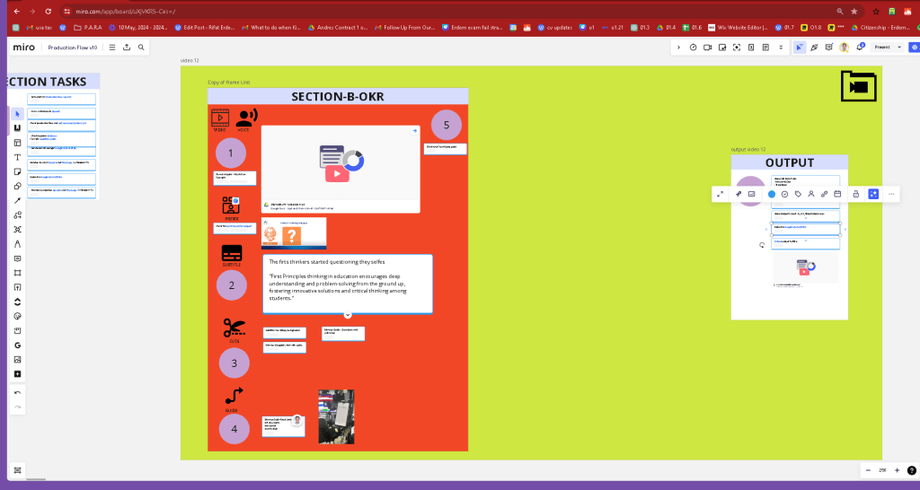Image resolution: width=920 pixels, height=490 pixels.
Task: Select the photo thumbnail near step 4
Action: [x=336, y=416]
